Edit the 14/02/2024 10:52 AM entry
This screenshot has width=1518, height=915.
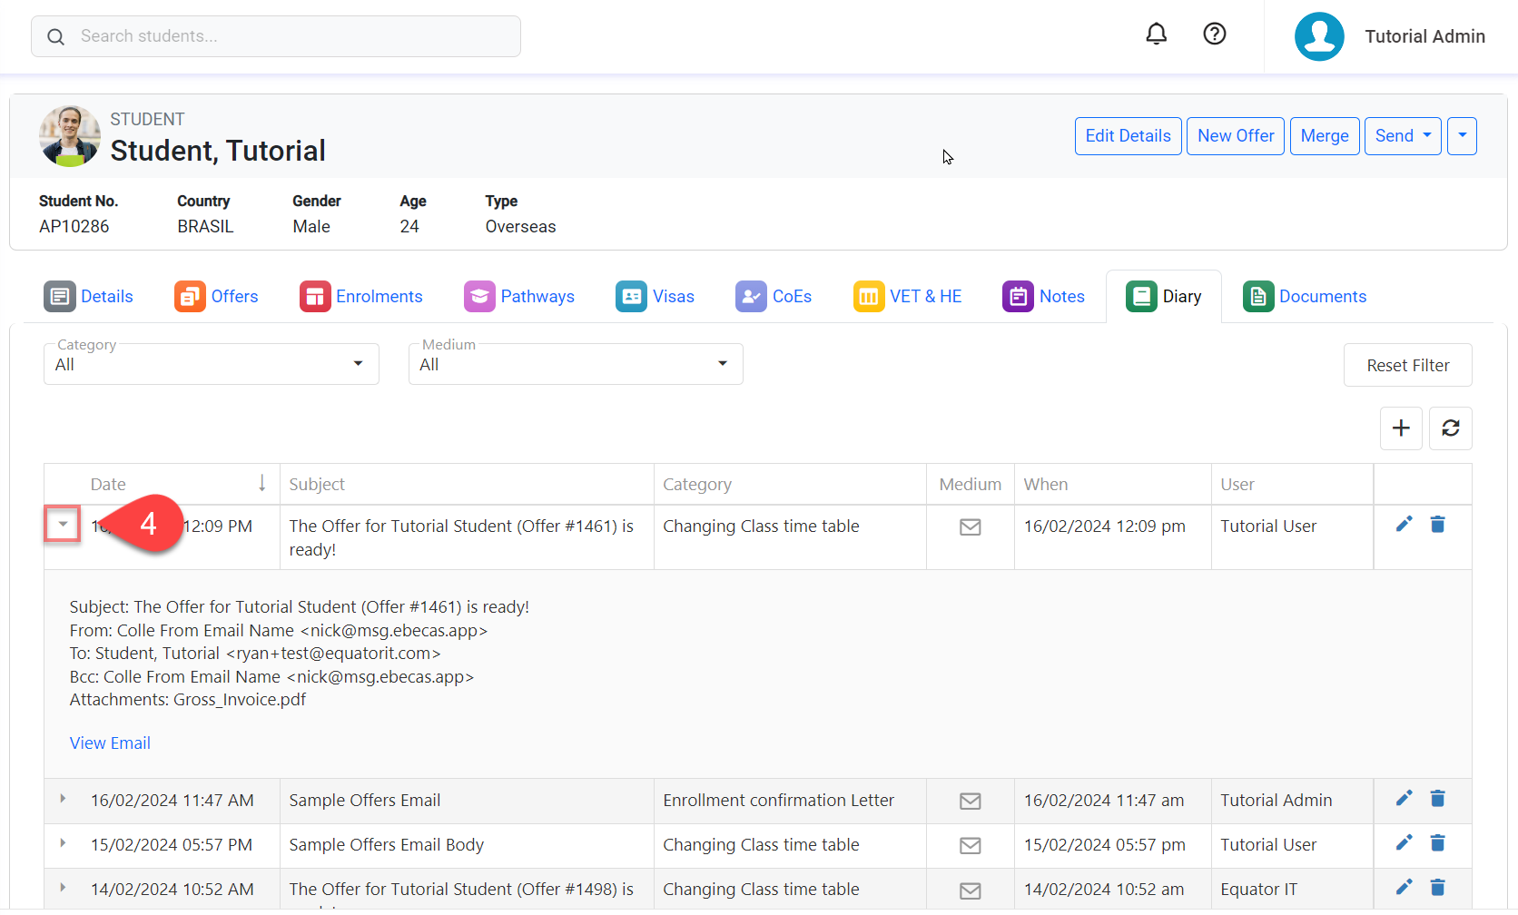tap(1404, 887)
